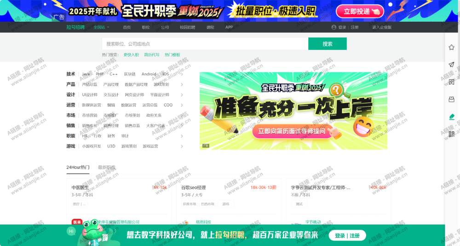Select 销售总监 under 销售

tap(132, 125)
